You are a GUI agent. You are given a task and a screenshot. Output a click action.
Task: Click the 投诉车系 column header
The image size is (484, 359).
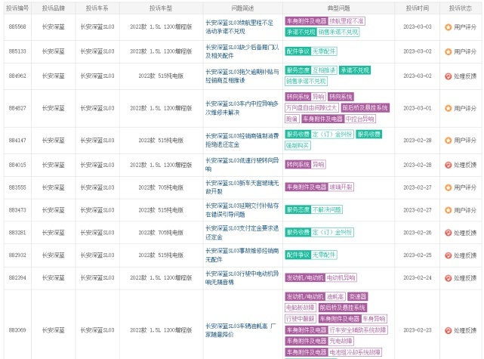97,8
